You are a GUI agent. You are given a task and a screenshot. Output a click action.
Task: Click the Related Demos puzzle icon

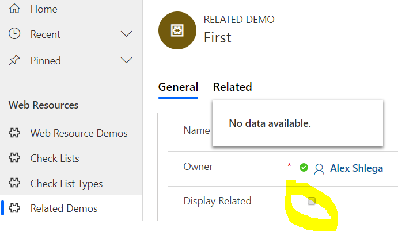[x=14, y=208]
